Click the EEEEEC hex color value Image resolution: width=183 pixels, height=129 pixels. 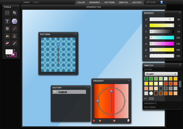coord(149,13)
